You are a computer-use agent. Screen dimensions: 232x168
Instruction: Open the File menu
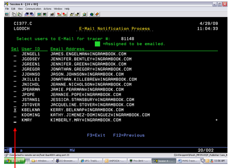pos(7,9)
